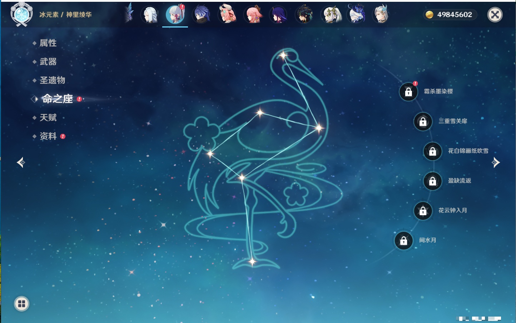Close the character screen with X
The image size is (516, 323).
[x=495, y=15]
